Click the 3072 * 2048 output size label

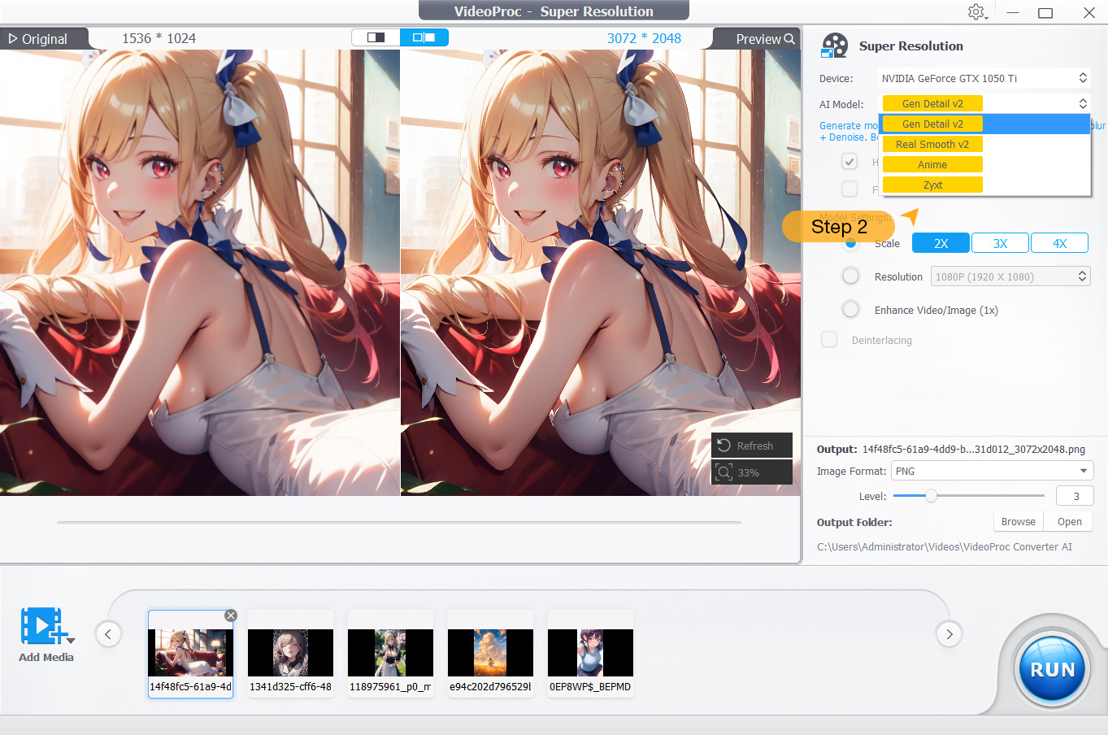pos(644,38)
